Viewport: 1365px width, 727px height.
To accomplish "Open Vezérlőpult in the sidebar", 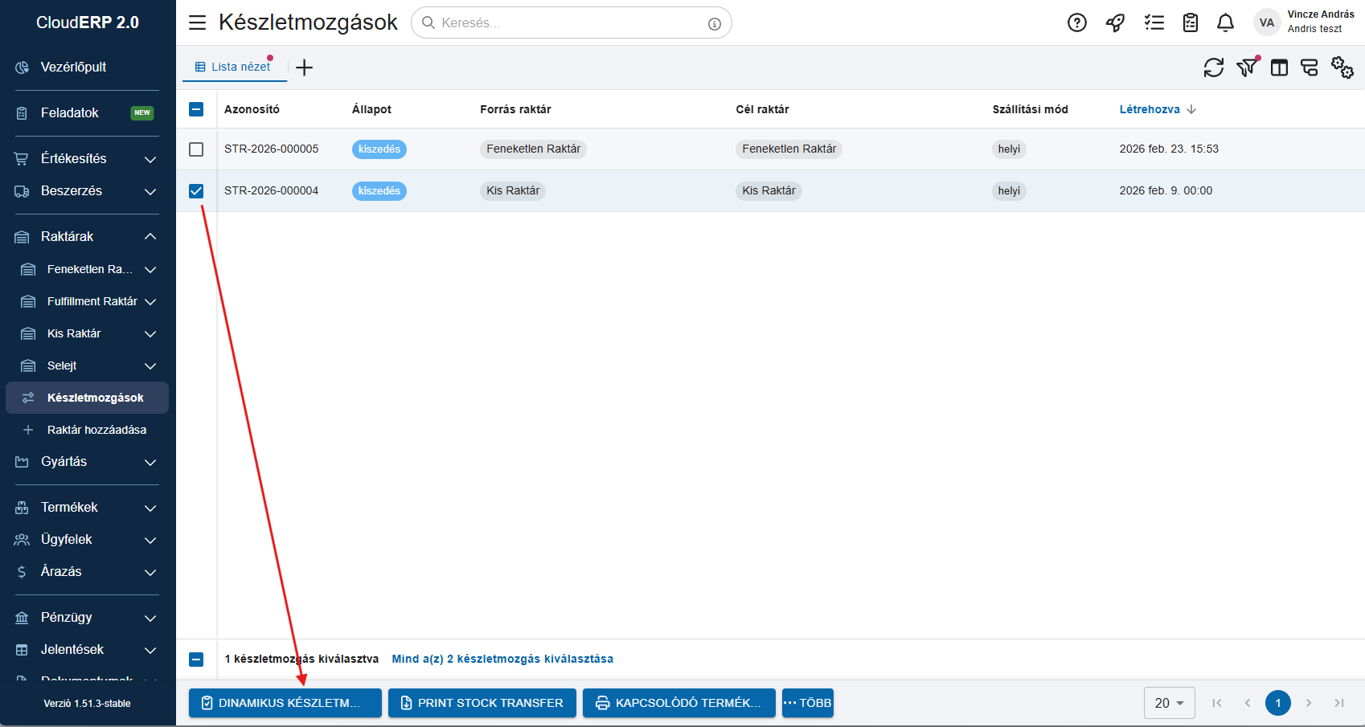I will pos(73,67).
